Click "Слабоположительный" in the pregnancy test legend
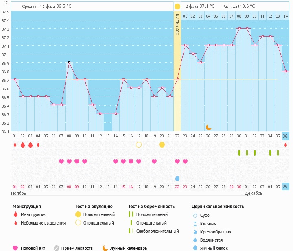This screenshot has height=251, width=293. [157, 231]
